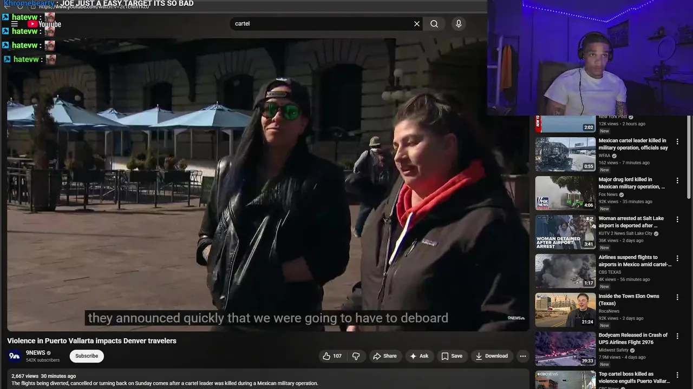This screenshot has height=389, width=693.
Task: Subscribe to the 9NEWS channel
Action: pos(87,356)
